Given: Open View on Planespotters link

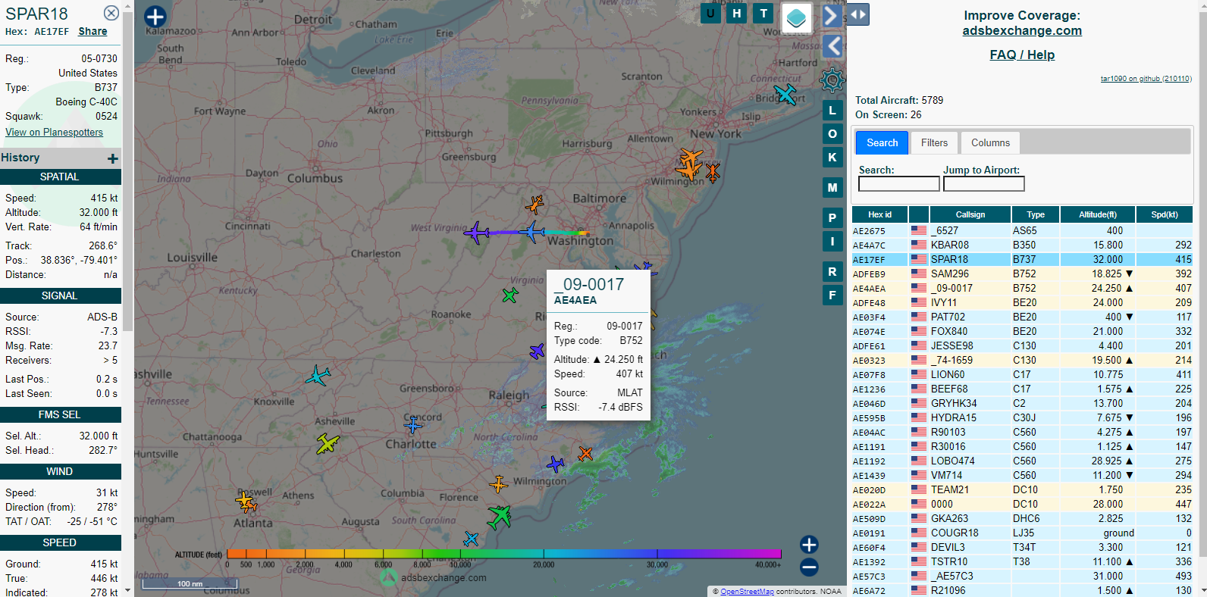Looking at the screenshot, I should coord(54,132).
